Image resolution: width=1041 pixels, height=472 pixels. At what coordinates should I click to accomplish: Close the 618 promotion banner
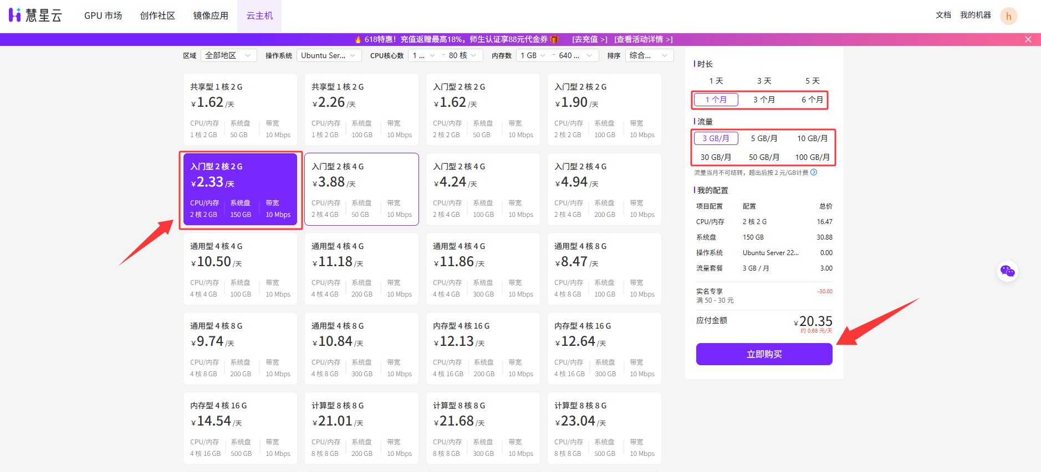(1028, 39)
